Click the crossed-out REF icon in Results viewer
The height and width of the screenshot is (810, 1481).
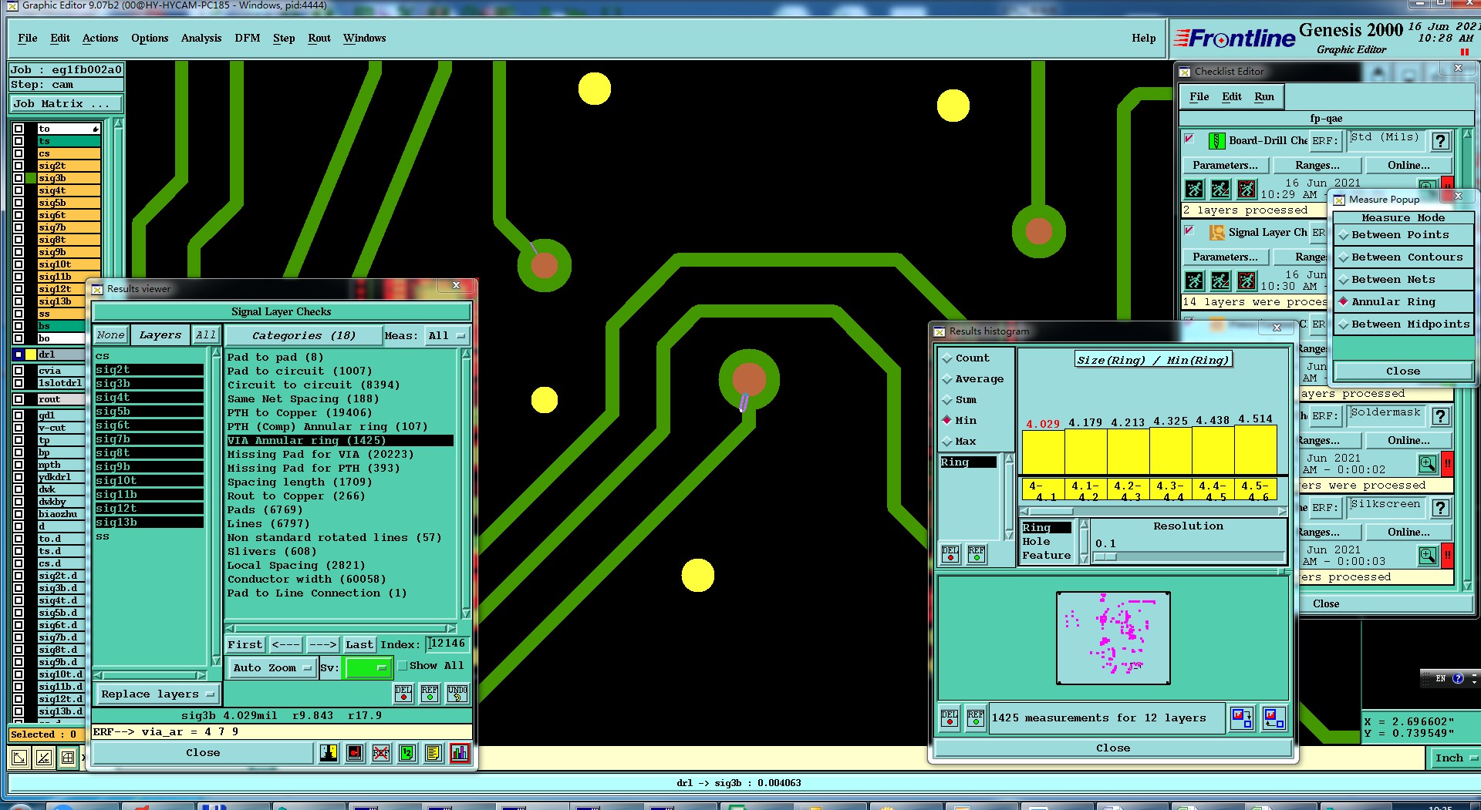tap(381, 753)
